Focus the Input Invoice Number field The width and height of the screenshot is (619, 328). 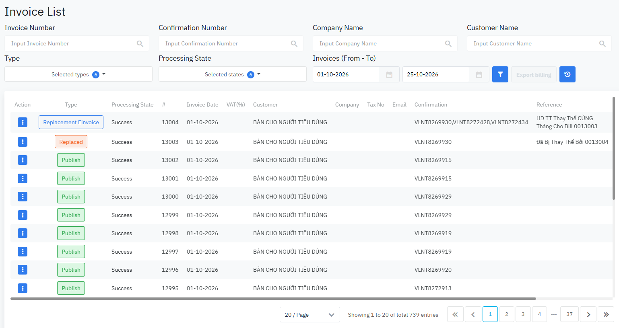tap(77, 43)
